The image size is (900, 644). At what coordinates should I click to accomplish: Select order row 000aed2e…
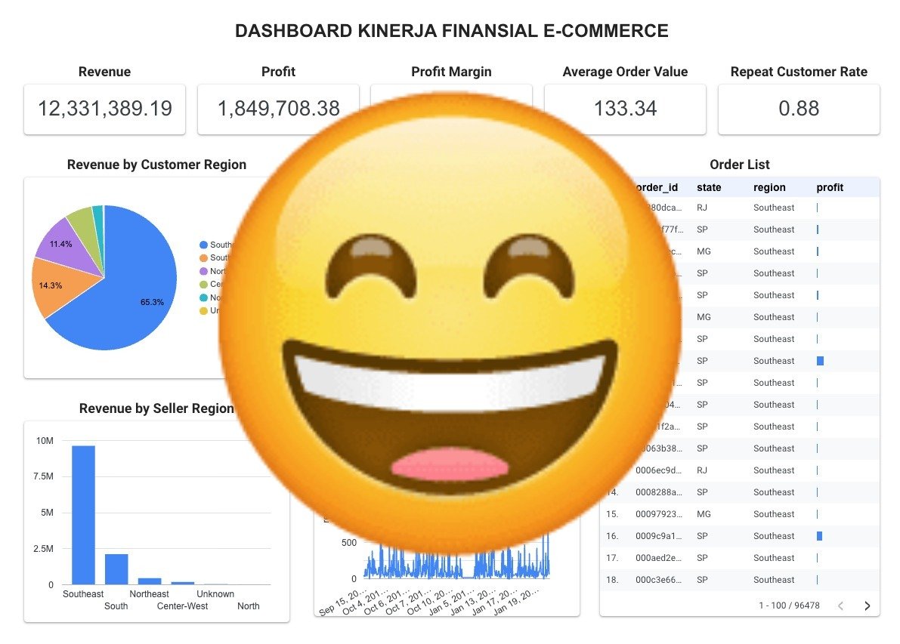(x=740, y=558)
